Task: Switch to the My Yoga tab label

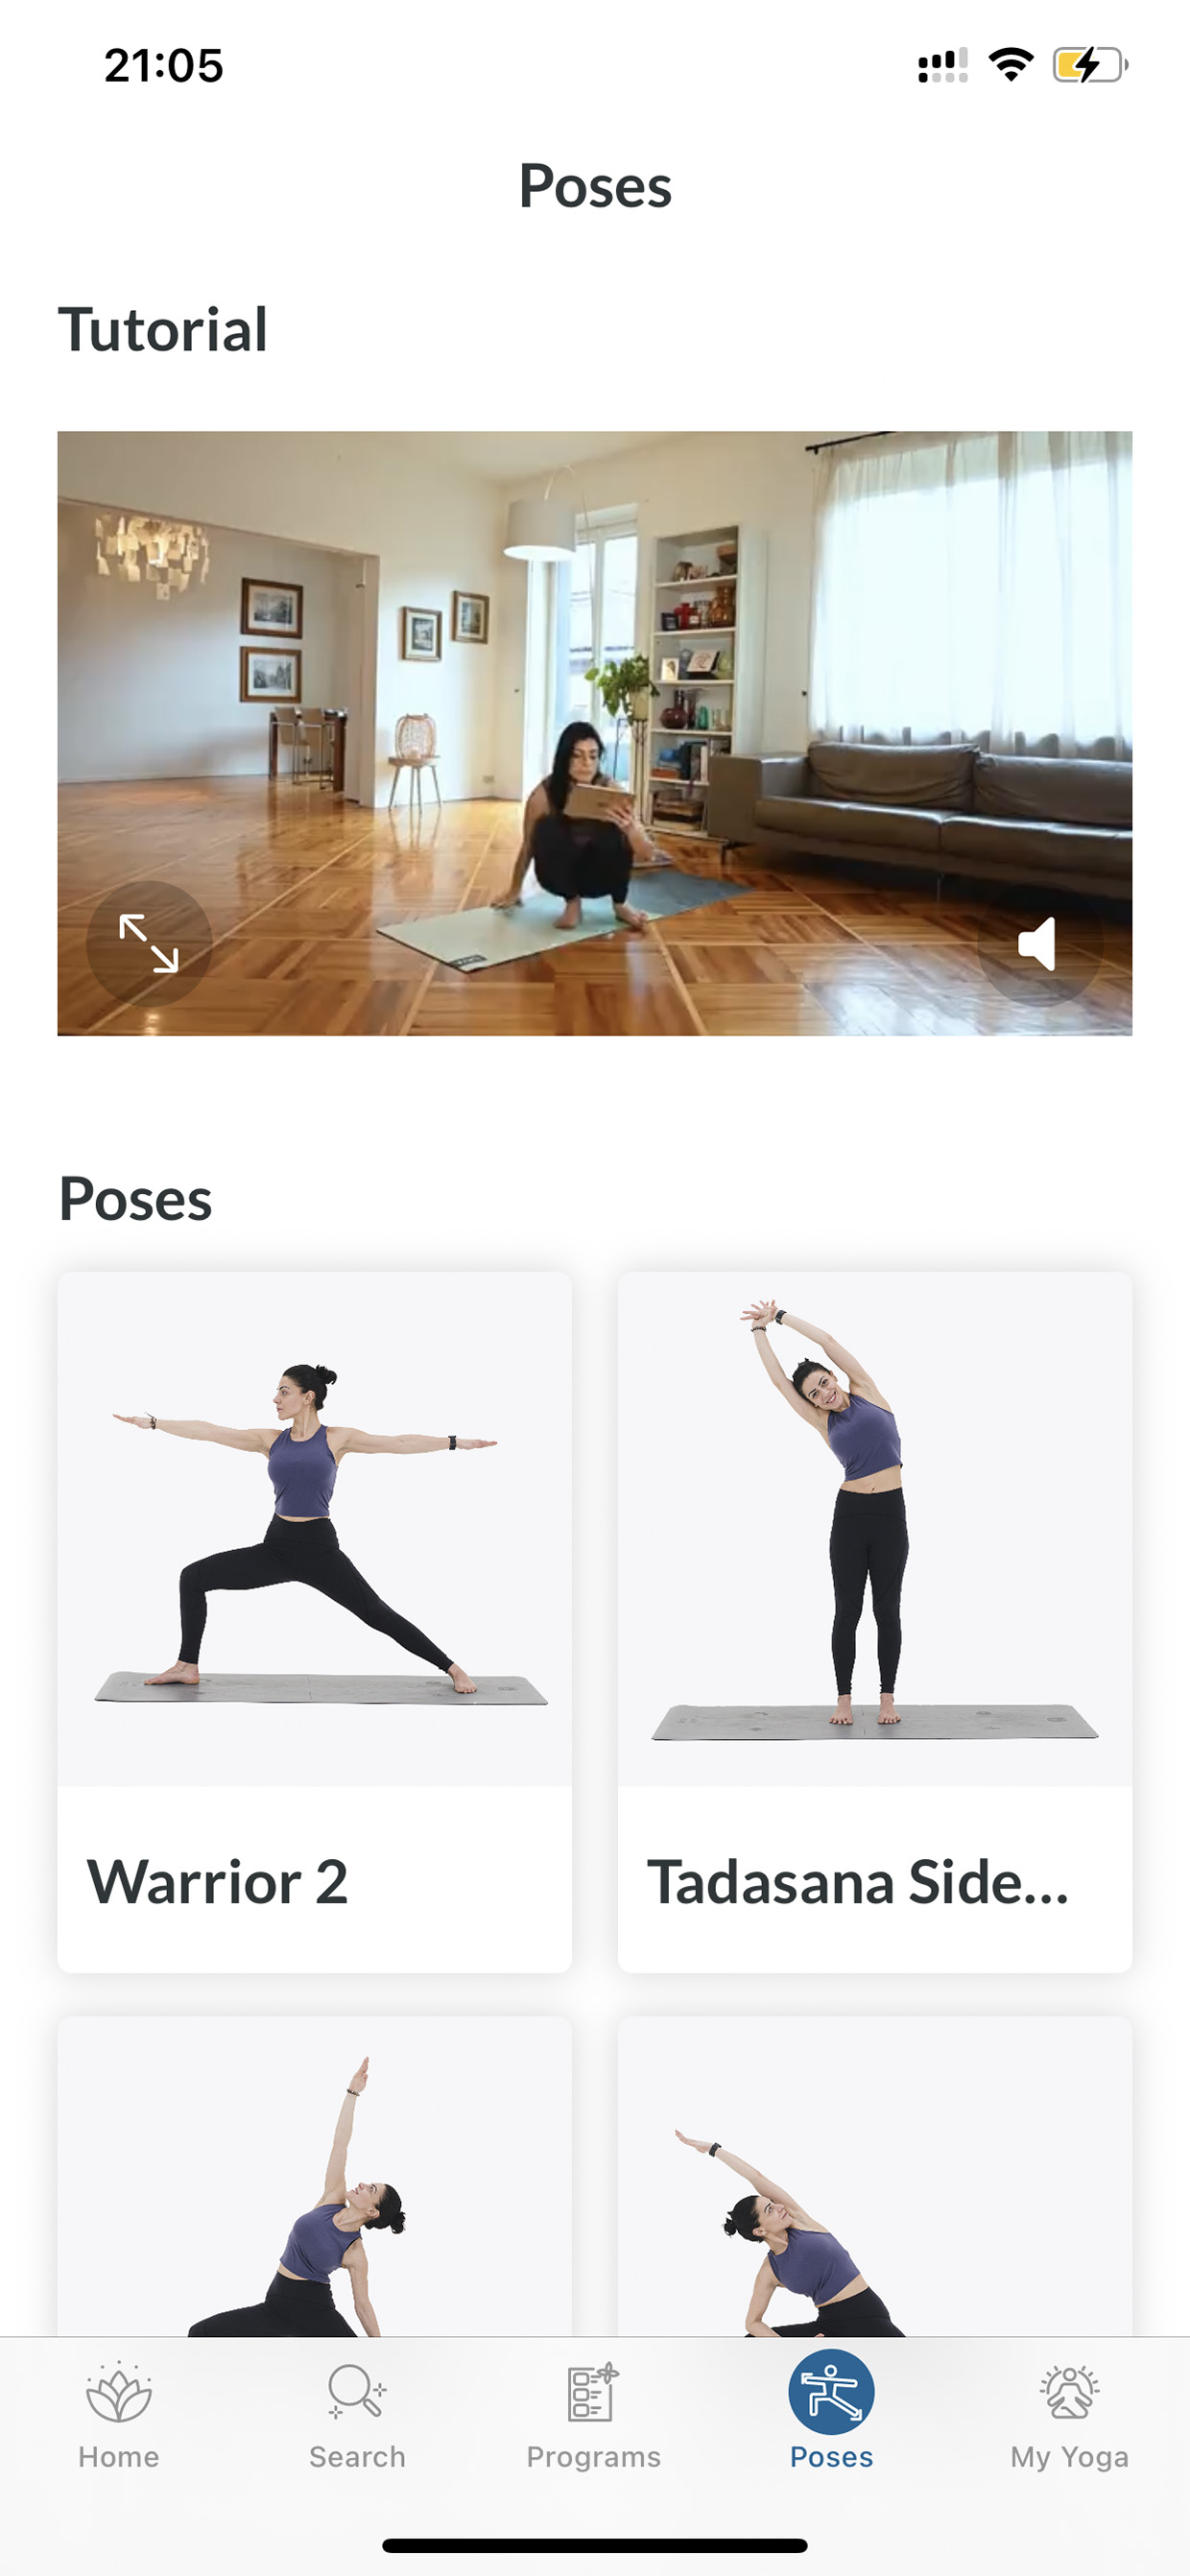Action: [1069, 2457]
